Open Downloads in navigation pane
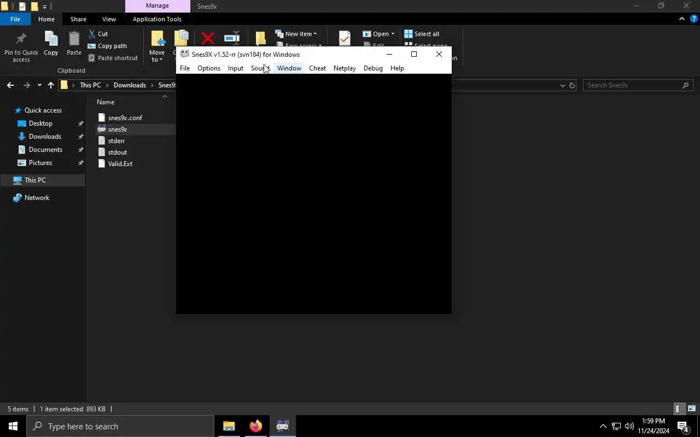 point(45,137)
